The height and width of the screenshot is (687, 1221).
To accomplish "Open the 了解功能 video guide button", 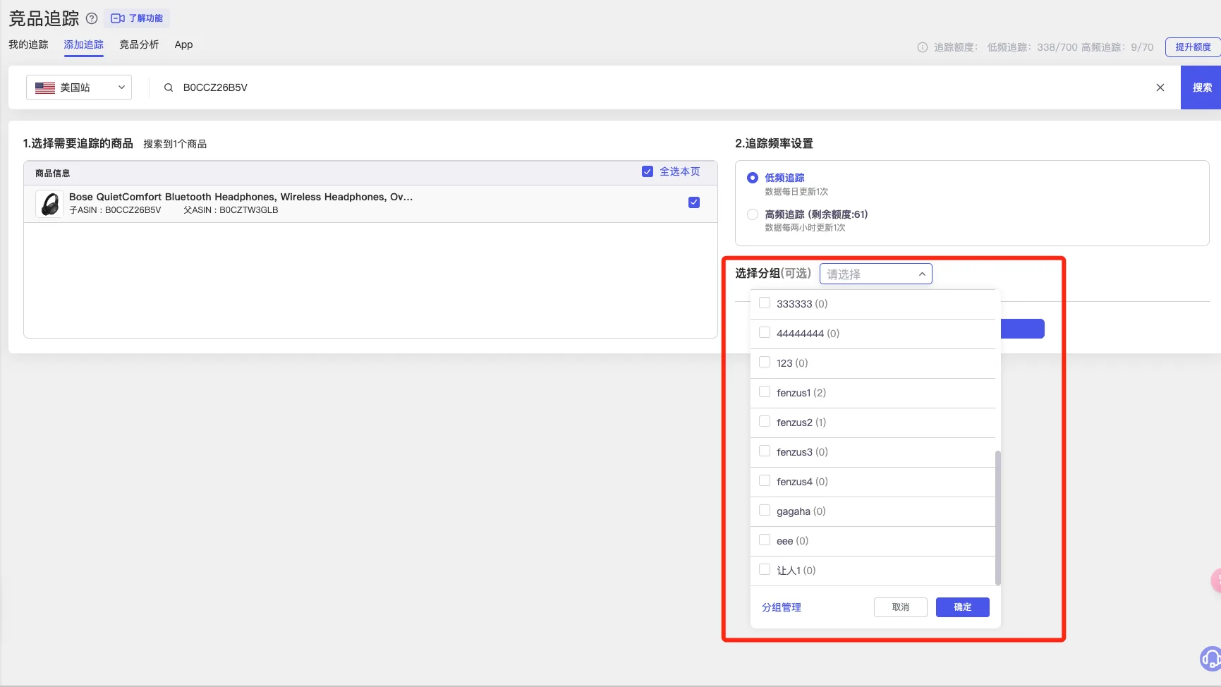I will (x=137, y=18).
